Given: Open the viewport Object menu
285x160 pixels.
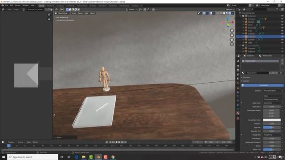Looking at the screenshot, I should coord(92,13).
